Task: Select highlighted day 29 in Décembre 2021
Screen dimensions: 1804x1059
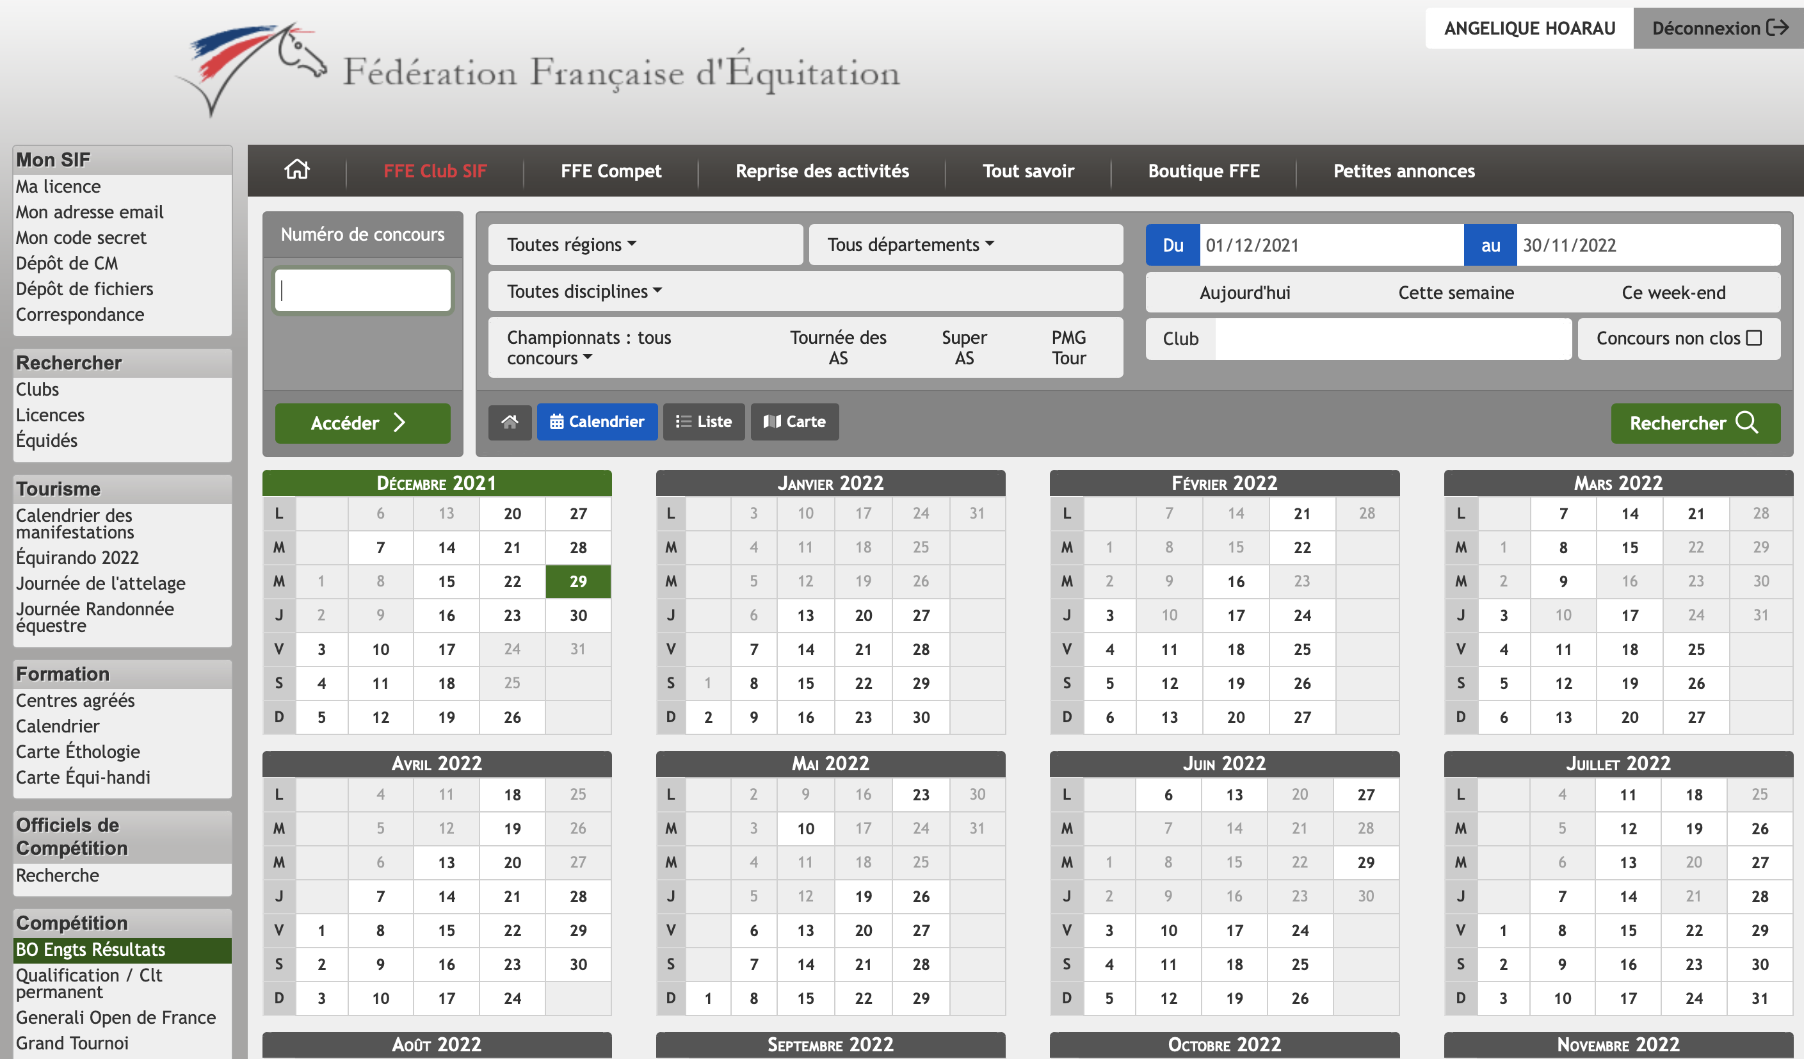Action: [x=577, y=581]
